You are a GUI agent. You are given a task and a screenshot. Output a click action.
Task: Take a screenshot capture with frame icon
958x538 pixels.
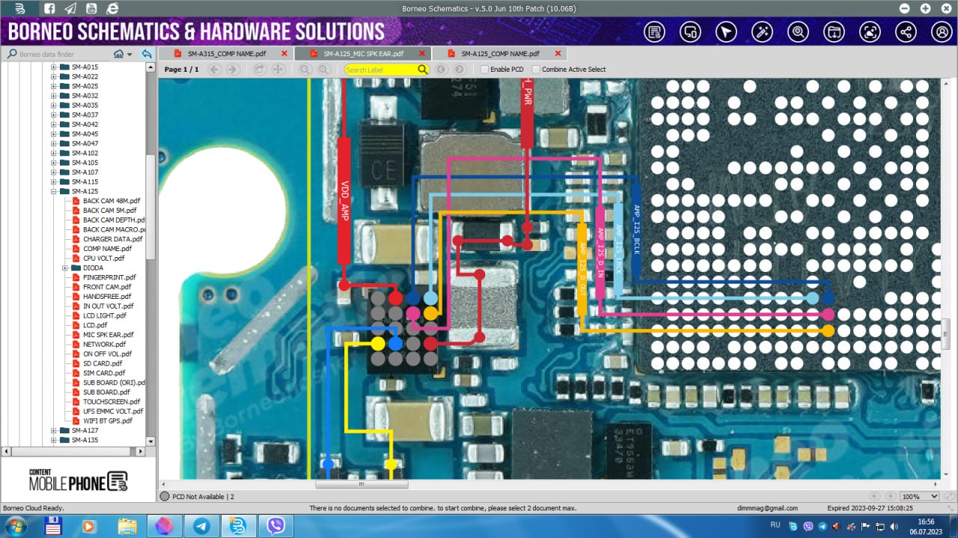coord(870,32)
